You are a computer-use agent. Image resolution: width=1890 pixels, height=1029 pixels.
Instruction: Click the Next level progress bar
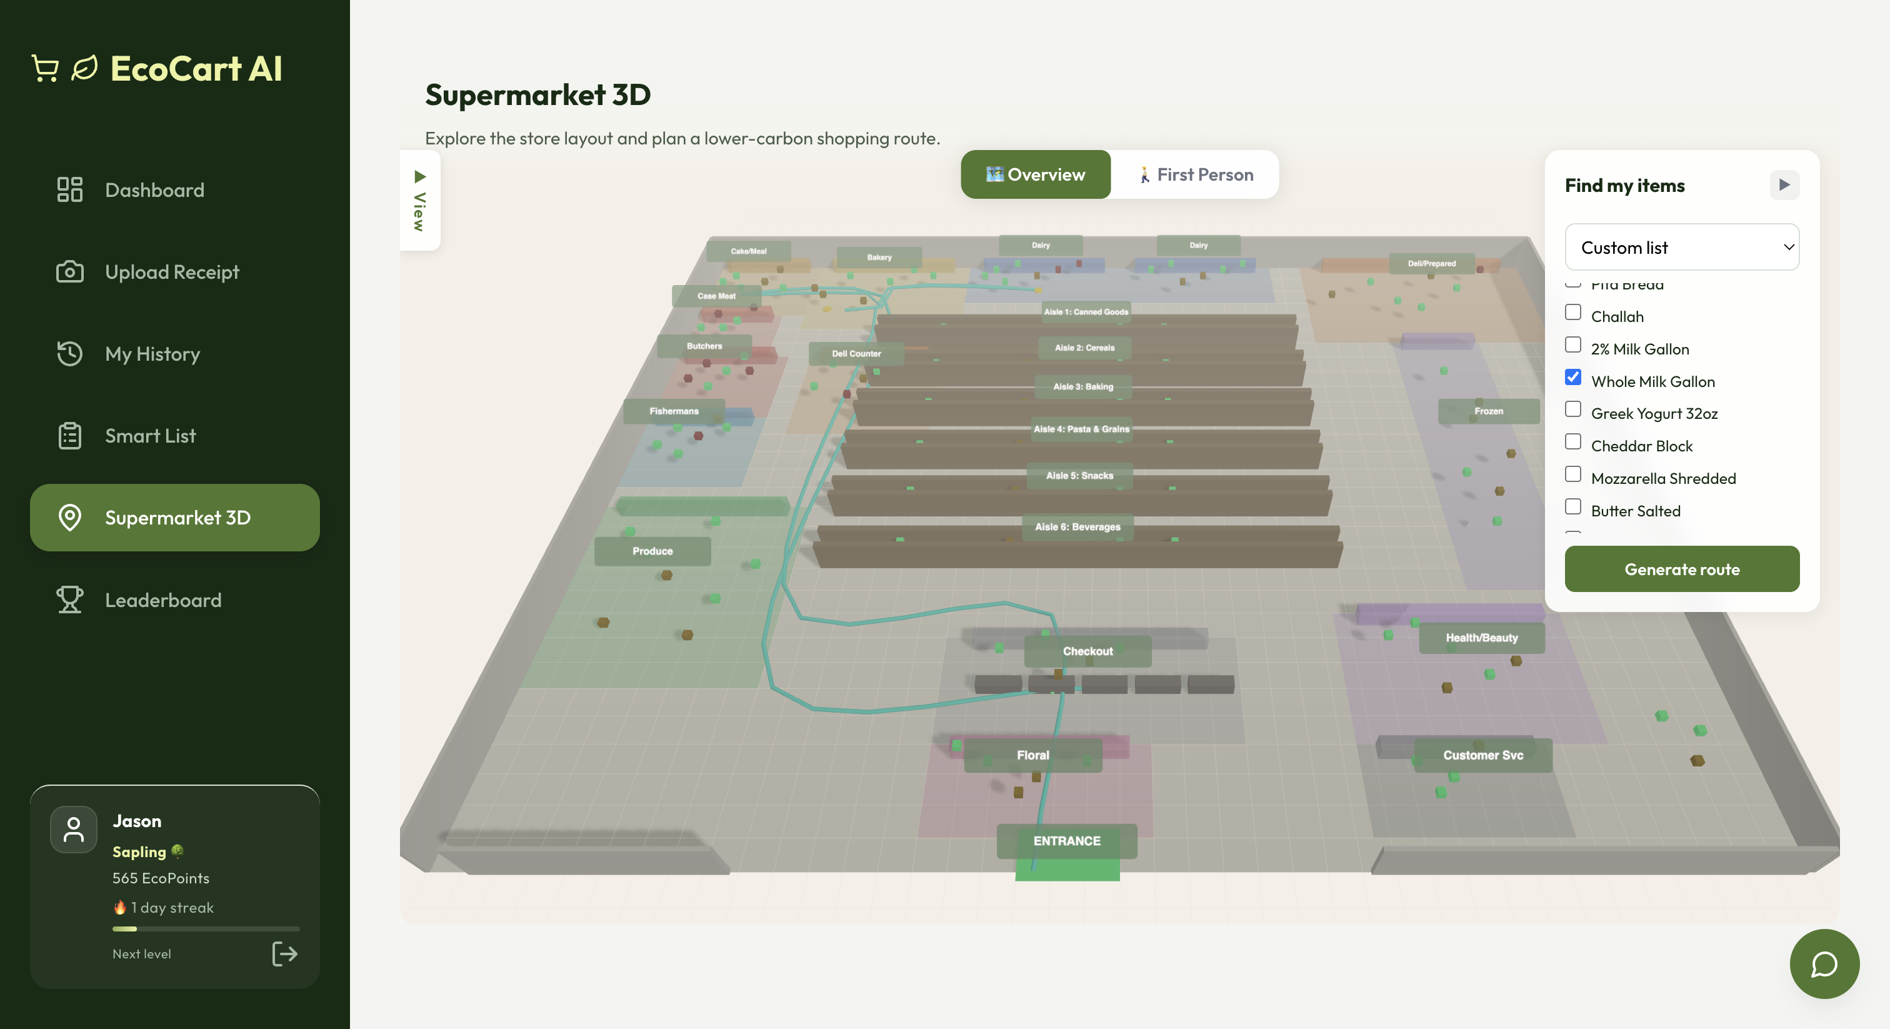206,928
